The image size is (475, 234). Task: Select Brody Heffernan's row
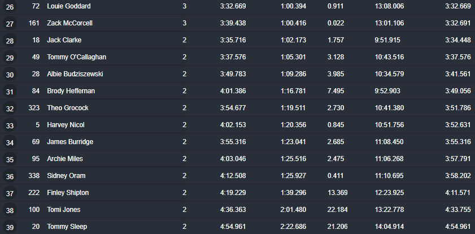tap(237, 91)
